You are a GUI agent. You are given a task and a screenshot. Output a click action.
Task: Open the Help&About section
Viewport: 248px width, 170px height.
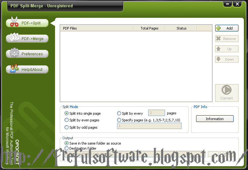click(x=27, y=69)
